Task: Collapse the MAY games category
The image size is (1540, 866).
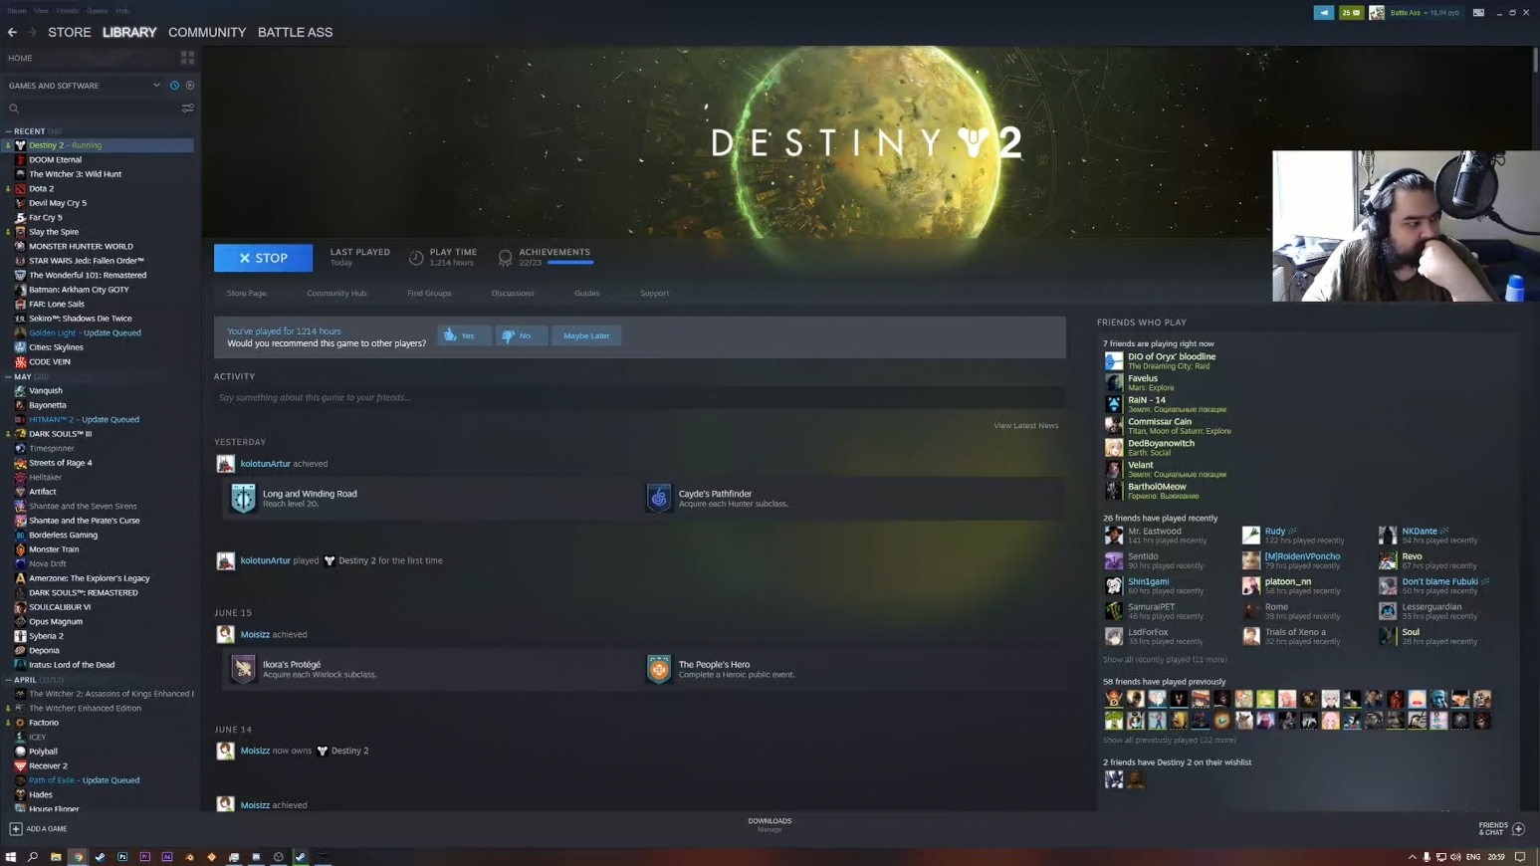Action: pos(9,376)
